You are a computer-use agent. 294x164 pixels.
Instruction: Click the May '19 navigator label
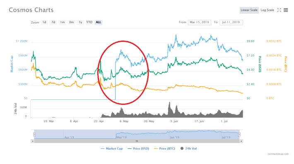(121, 137)
